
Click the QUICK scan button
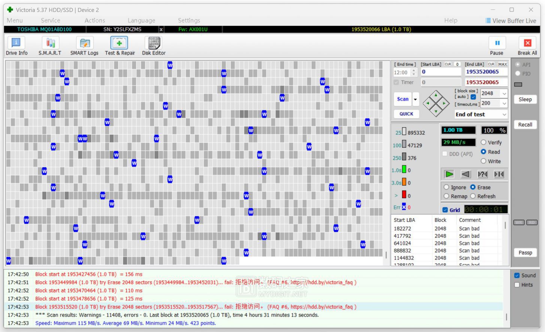point(406,114)
